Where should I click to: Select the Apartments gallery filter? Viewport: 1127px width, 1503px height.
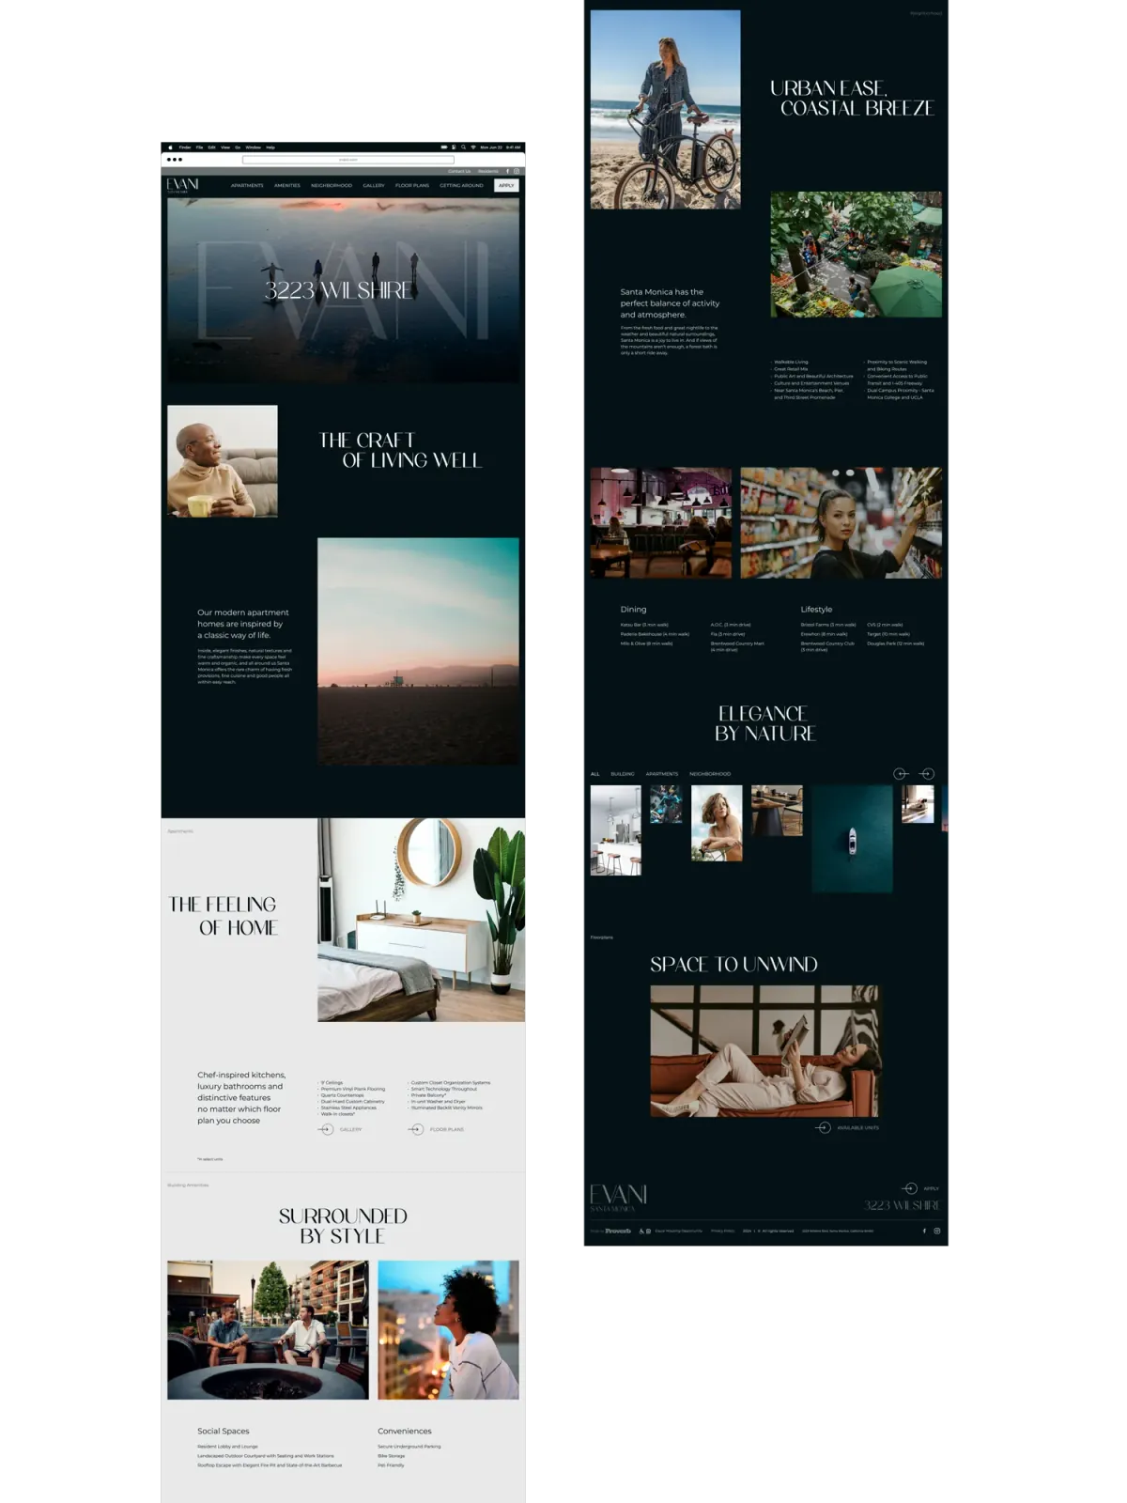662,774
